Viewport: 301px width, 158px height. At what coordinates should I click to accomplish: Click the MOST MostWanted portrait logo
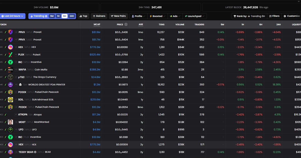pyautogui.click(x=10, y=122)
